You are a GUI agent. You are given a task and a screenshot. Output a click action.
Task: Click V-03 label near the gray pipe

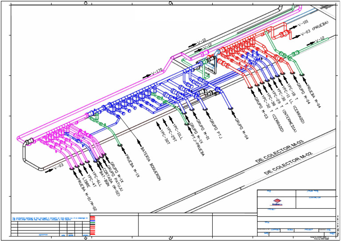(59, 167)
